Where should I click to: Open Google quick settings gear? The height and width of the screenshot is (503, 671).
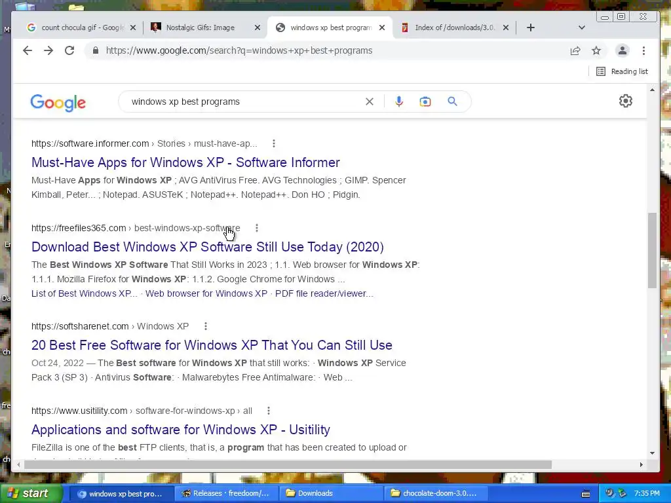pyautogui.click(x=626, y=101)
